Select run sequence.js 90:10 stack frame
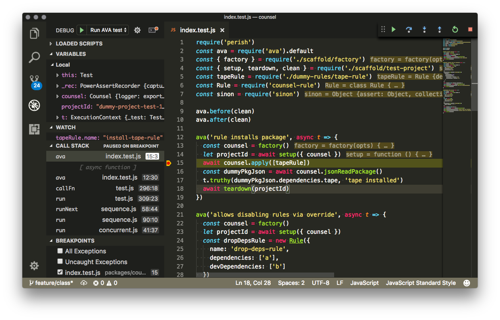500x320 pixels. tap(105, 220)
